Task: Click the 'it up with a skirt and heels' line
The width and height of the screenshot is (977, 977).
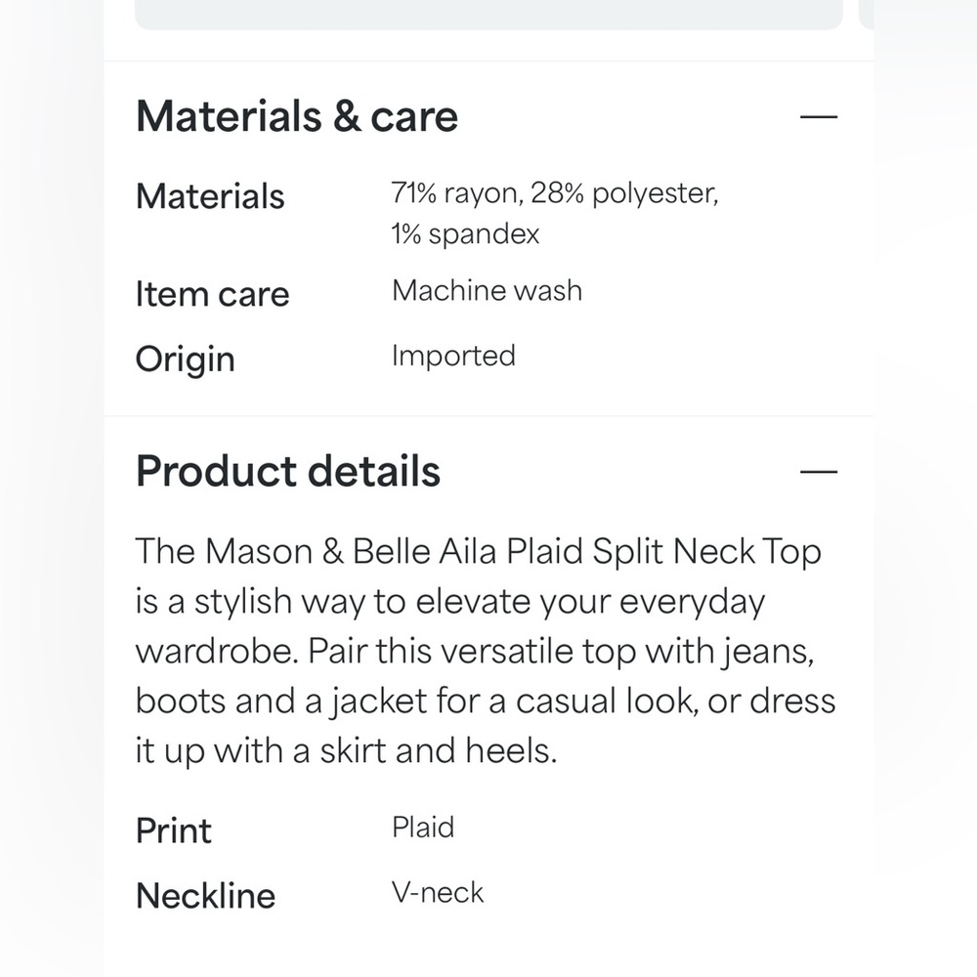Action: pyautogui.click(x=346, y=751)
